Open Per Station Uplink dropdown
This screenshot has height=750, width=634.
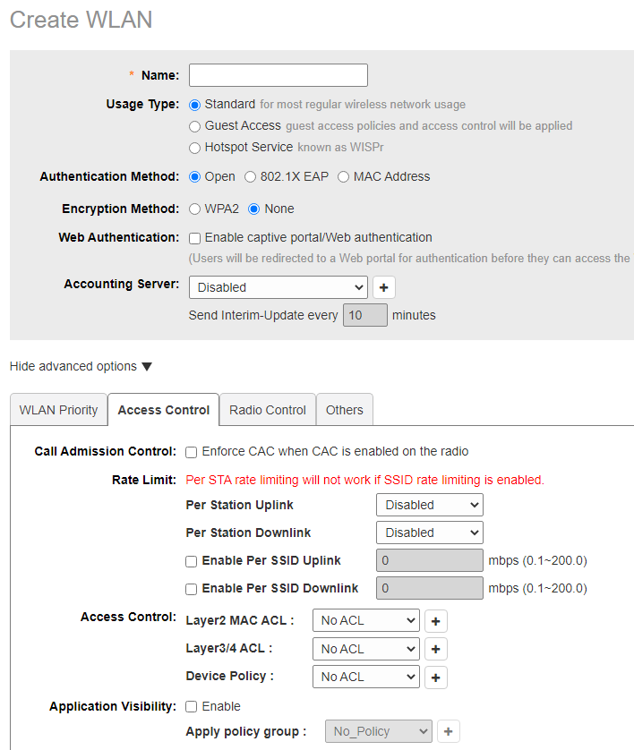pyautogui.click(x=429, y=505)
